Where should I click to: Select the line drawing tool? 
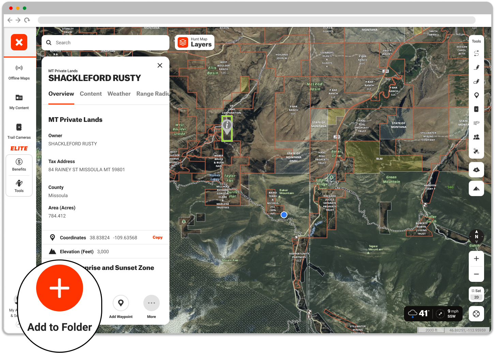tap(476, 67)
